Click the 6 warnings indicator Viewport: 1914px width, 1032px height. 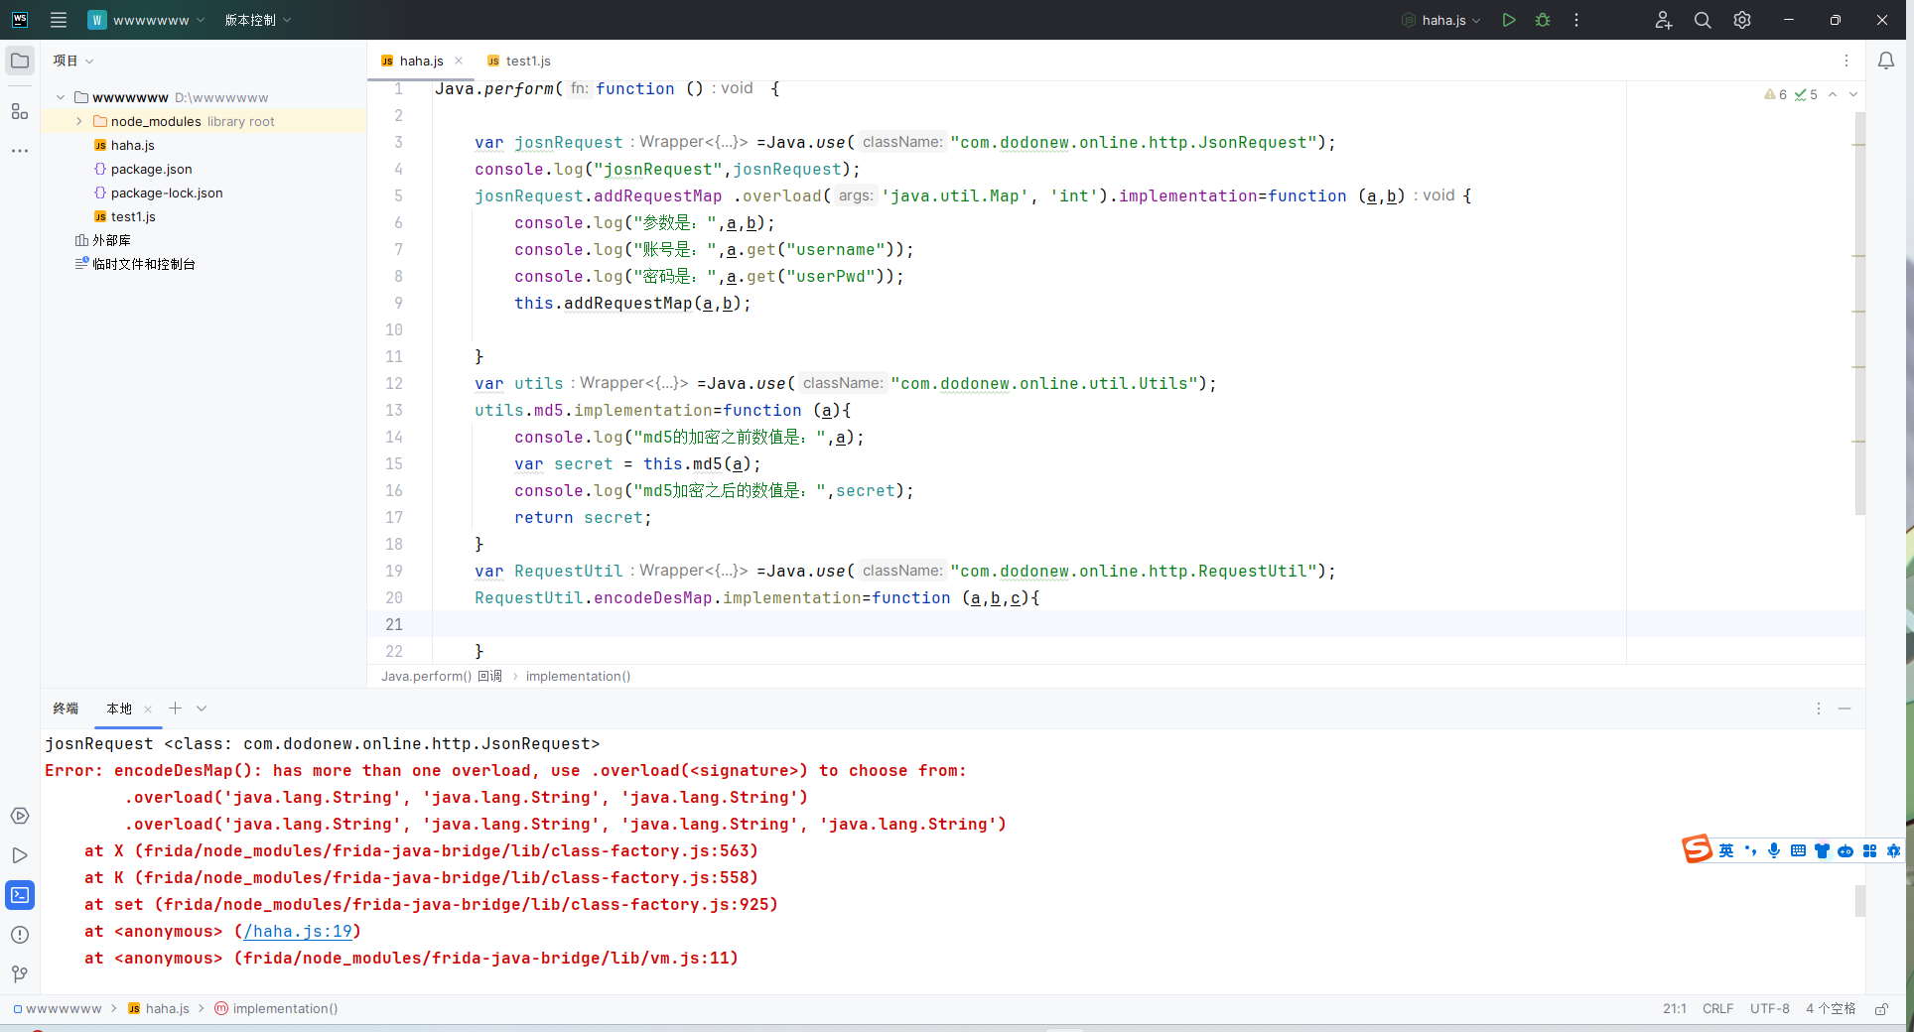pos(1776,94)
